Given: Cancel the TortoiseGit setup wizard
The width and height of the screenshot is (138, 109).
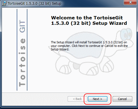Looking at the screenshot, I should click(x=122, y=99).
